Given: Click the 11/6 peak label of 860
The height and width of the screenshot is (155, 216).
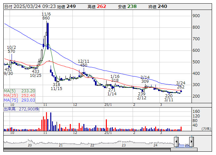Looking at the screenshot, I should (46, 18).
